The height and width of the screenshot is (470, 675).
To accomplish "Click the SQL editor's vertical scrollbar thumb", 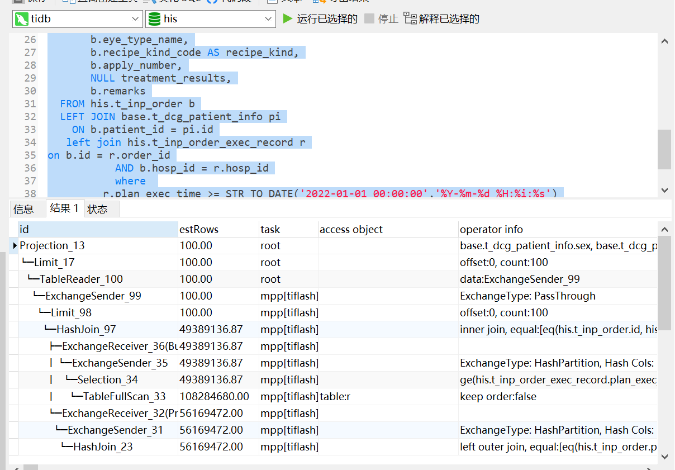I will pos(664,149).
